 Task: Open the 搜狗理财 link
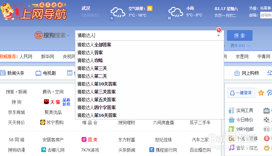tap(127, 123)
